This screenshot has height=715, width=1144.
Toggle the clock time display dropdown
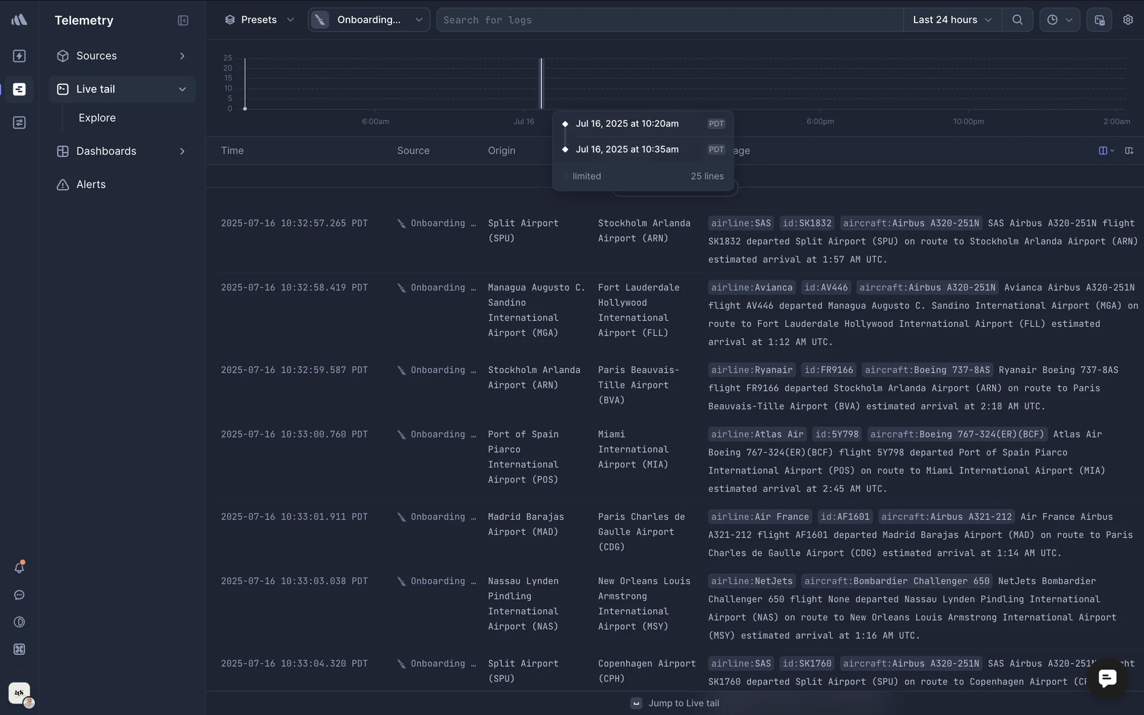(x=1059, y=20)
